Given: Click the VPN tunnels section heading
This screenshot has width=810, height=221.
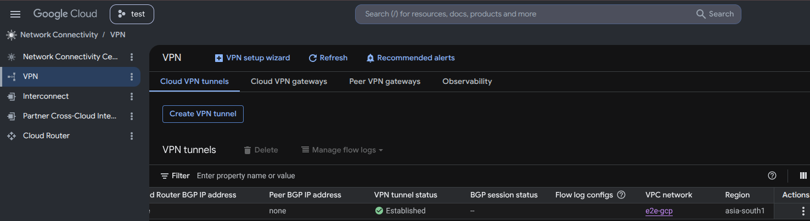Looking at the screenshot, I should pyautogui.click(x=189, y=150).
